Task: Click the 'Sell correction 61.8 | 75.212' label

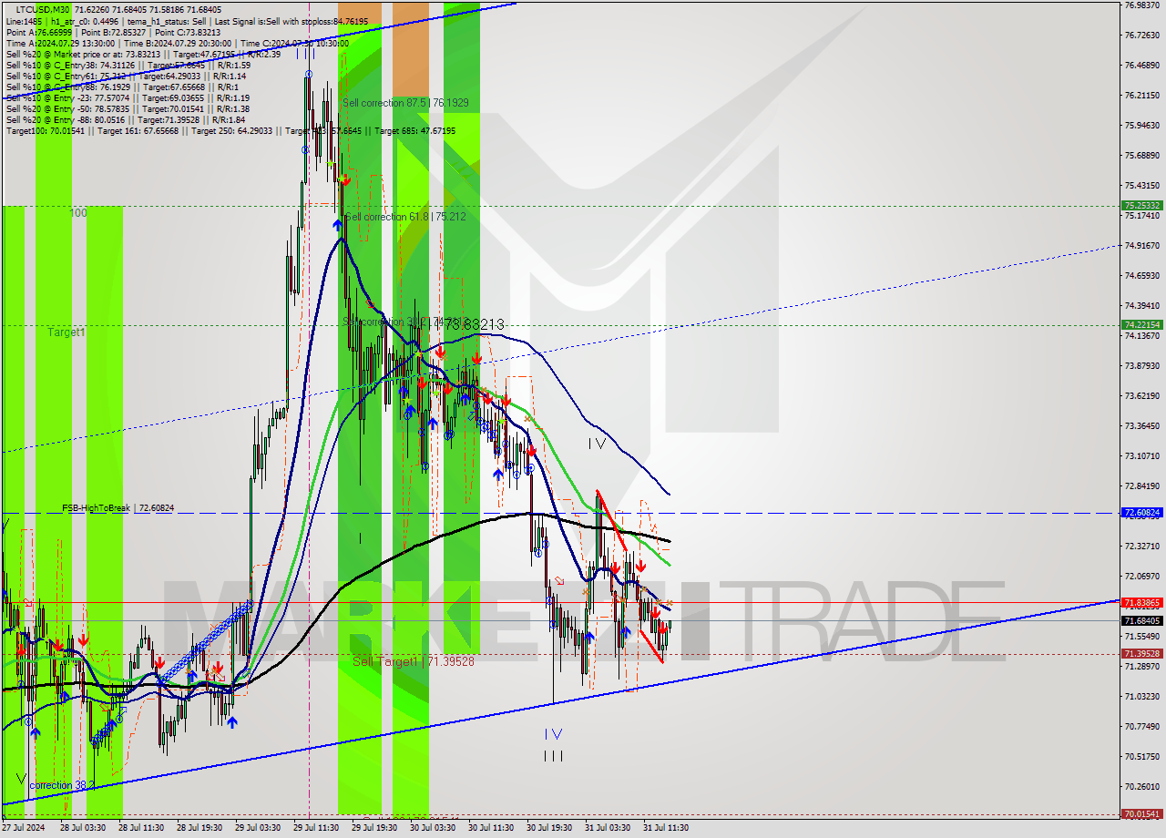Action: click(x=405, y=217)
